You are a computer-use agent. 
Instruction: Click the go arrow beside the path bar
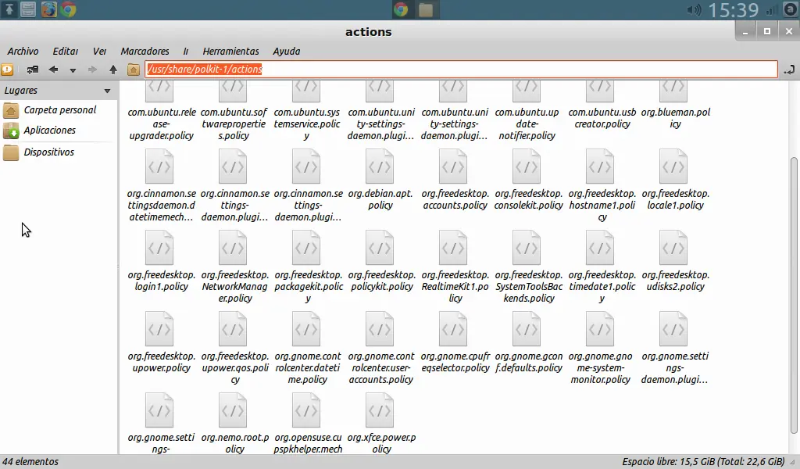point(789,70)
